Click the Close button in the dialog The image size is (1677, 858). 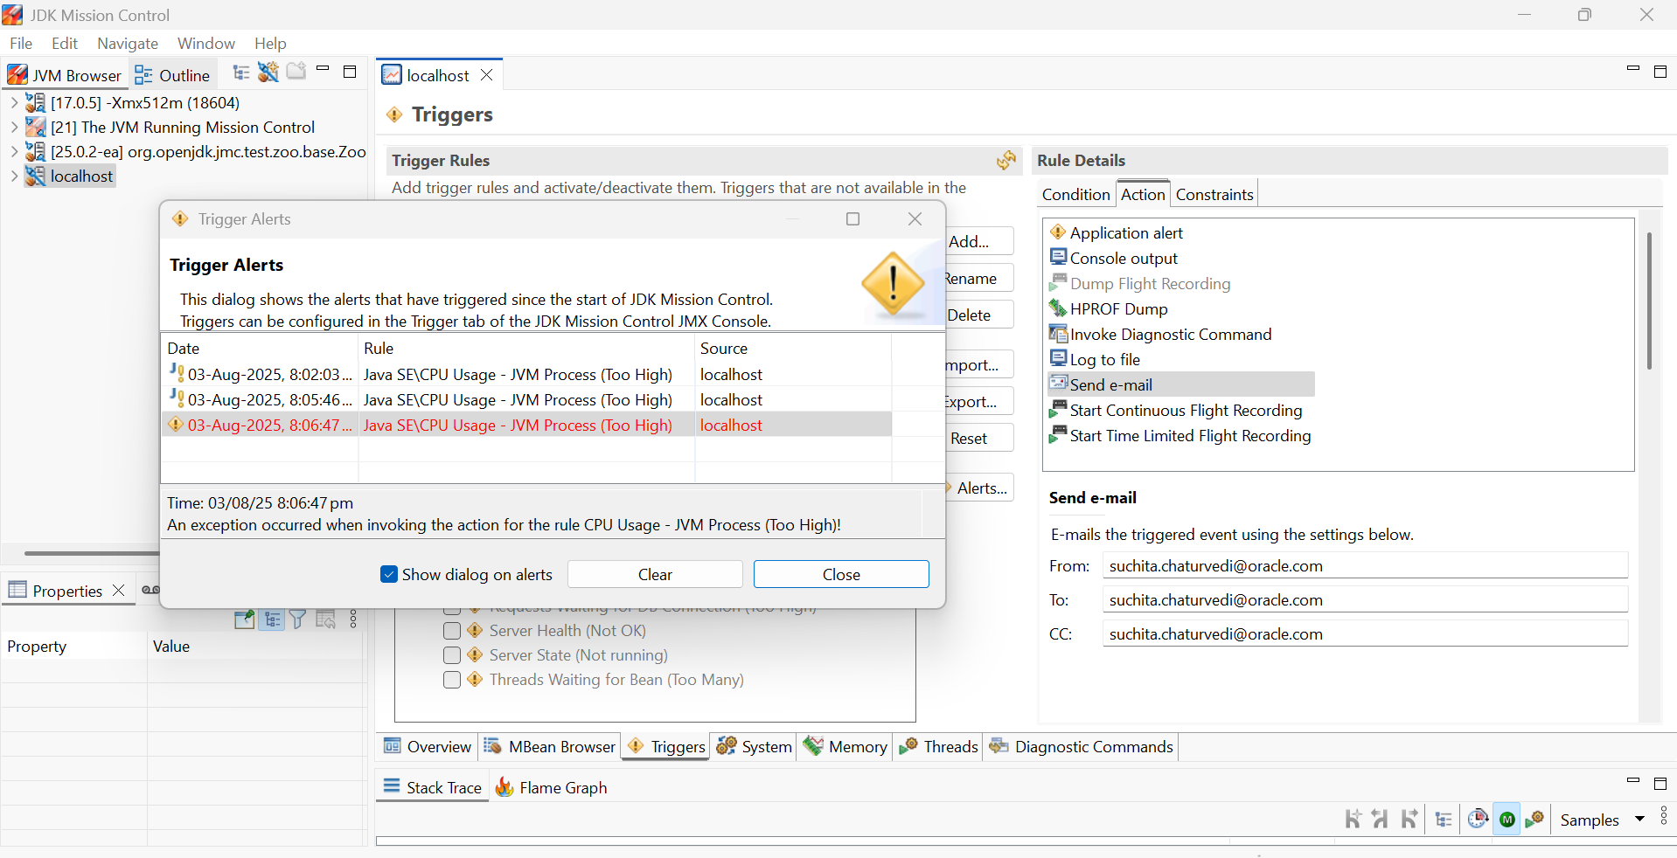(840, 574)
